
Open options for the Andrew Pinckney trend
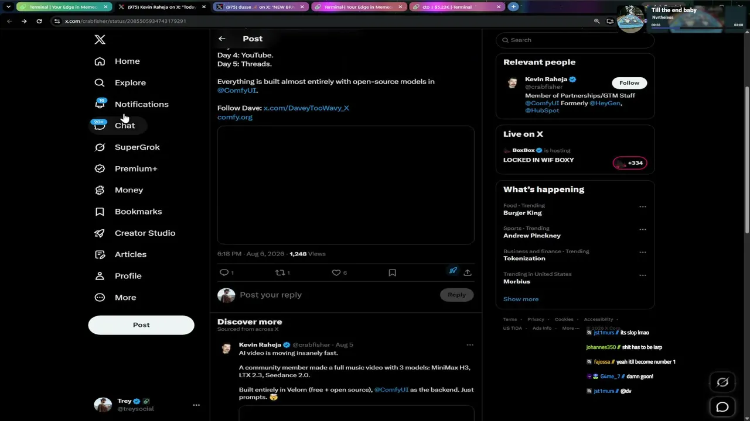pos(643,229)
